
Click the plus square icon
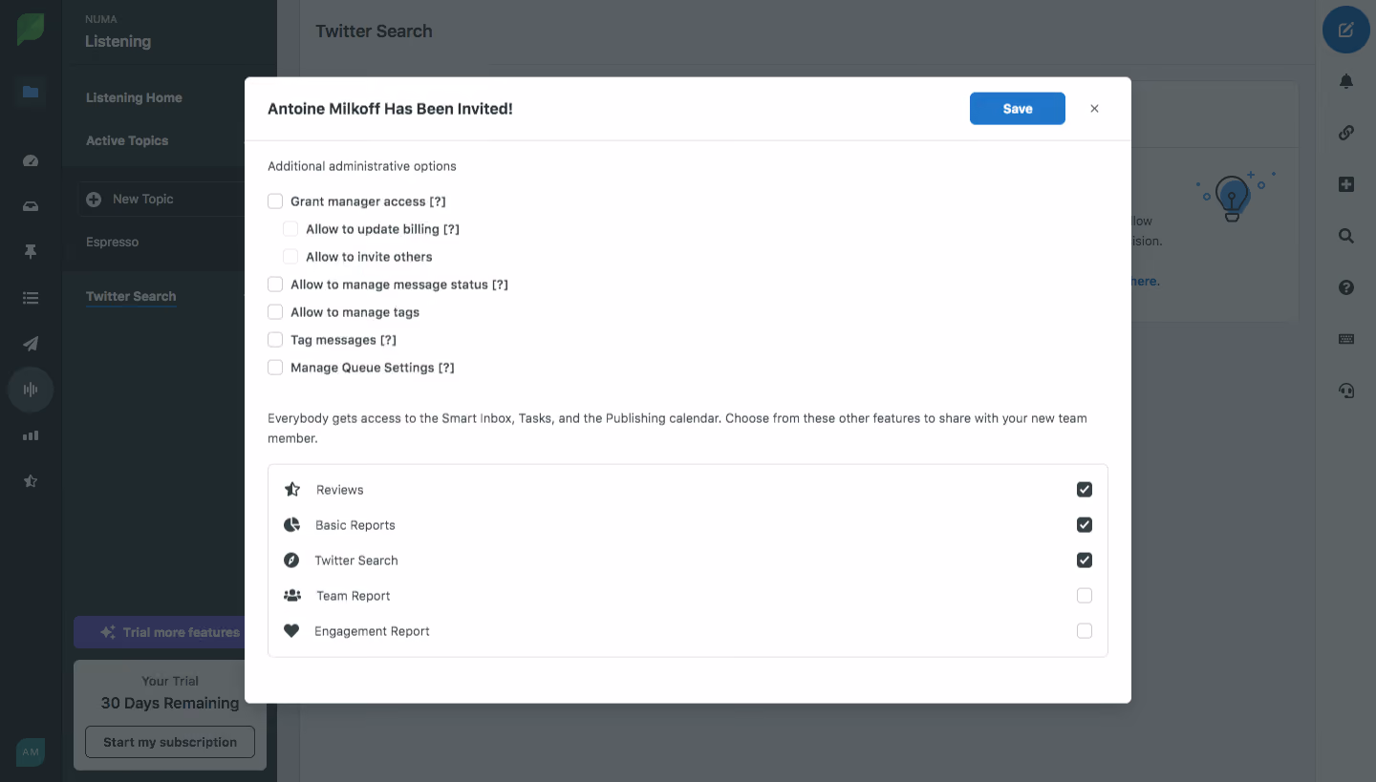[1346, 184]
